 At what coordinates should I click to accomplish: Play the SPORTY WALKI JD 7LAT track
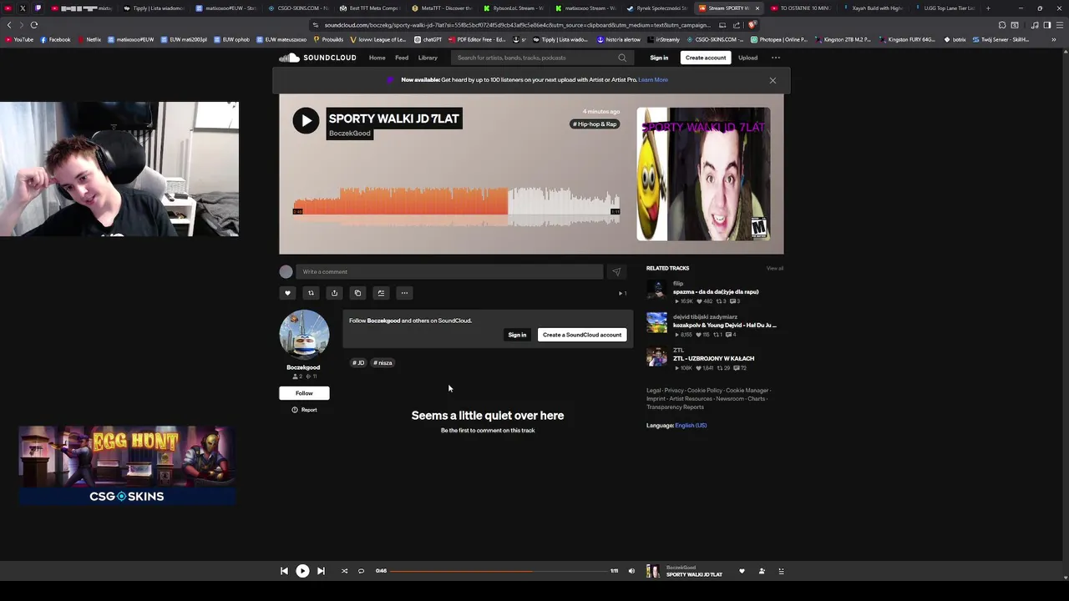click(306, 120)
